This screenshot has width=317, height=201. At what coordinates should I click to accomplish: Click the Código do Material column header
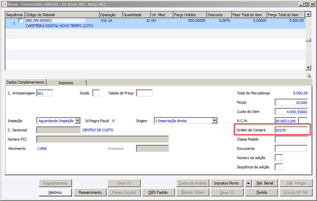[62, 15]
